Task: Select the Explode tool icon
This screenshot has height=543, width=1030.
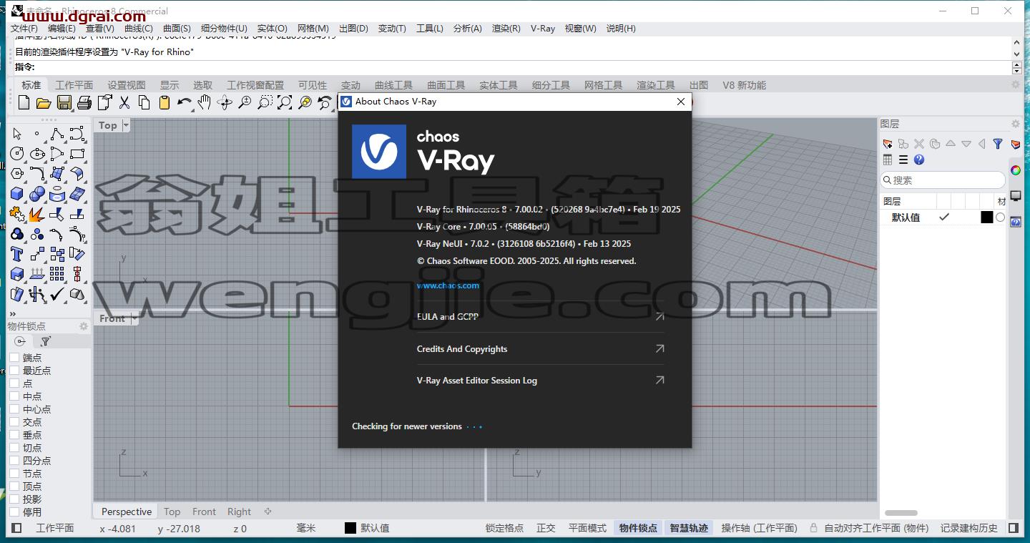Action: (x=37, y=214)
